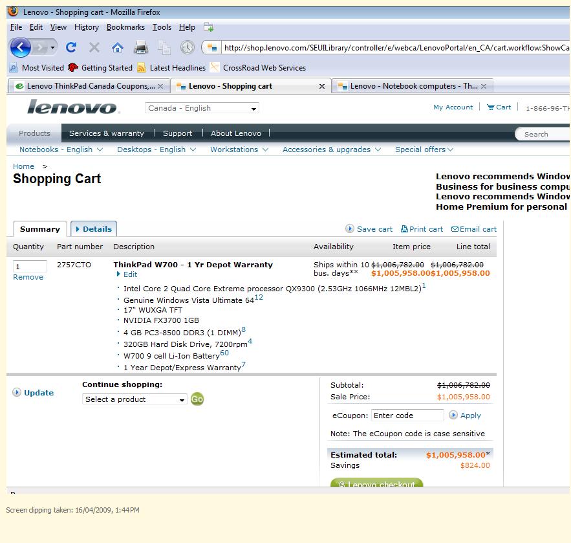Click Print cart
The width and height of the screenshot is (571, 543).
click(x=422, y=229)
